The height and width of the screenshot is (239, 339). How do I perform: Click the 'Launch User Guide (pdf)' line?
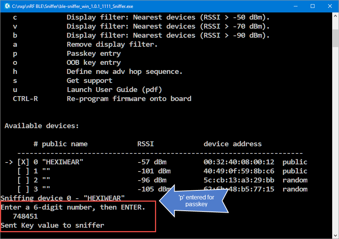(x=114, y=90)
